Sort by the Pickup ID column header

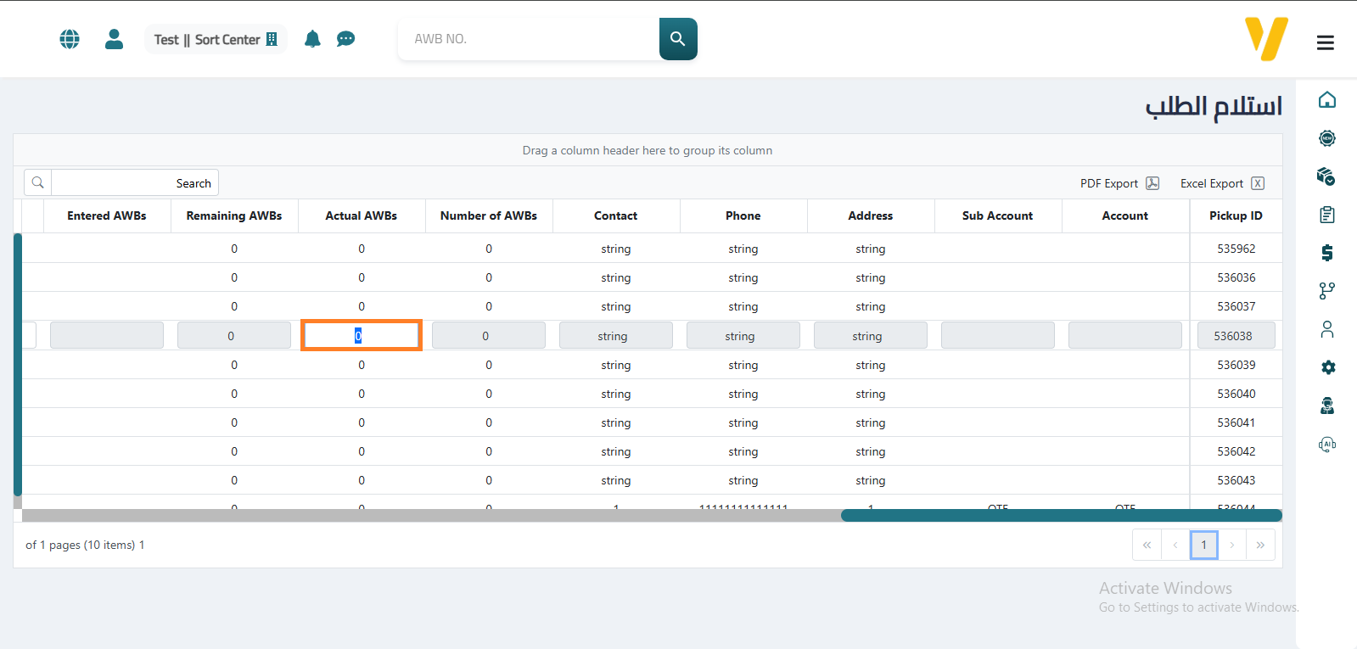(x=1235, y=215)
